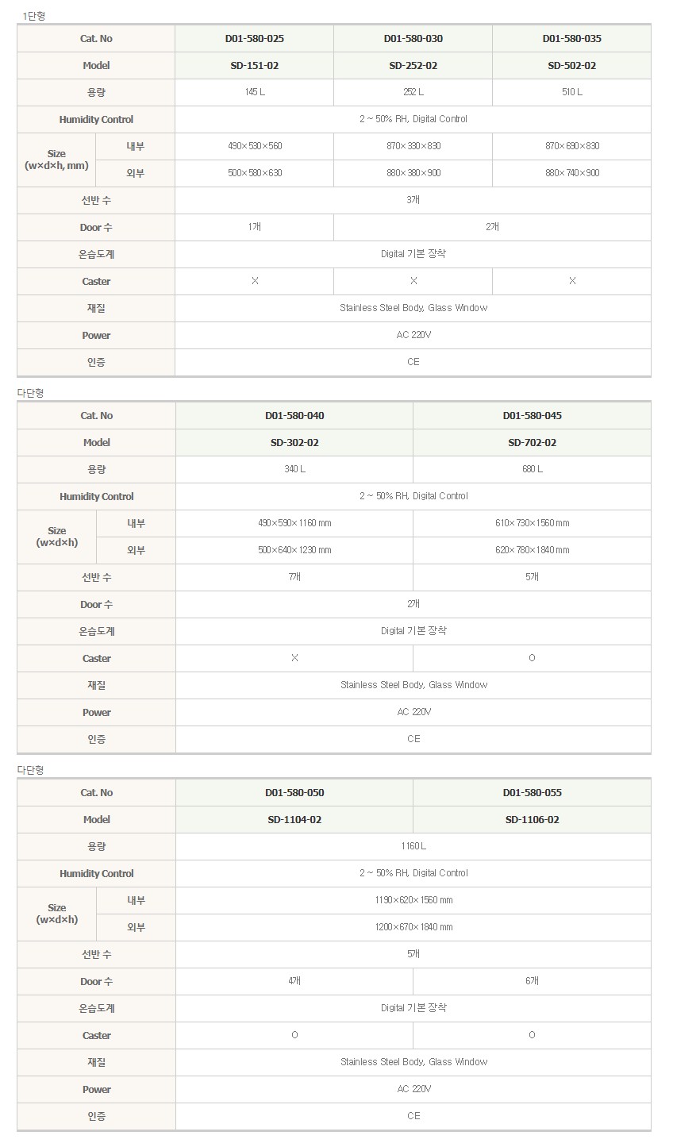The image size is (673, 1147).
Task: Select the 145 L capacity cell
Action: click(x=254, y=92)
